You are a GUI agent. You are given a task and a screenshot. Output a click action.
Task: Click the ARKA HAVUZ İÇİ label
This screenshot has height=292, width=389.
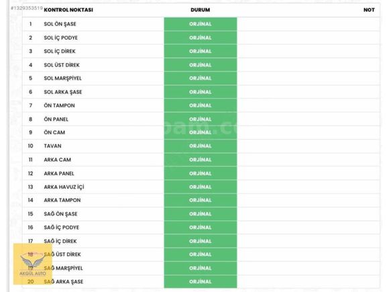point(64,187)
